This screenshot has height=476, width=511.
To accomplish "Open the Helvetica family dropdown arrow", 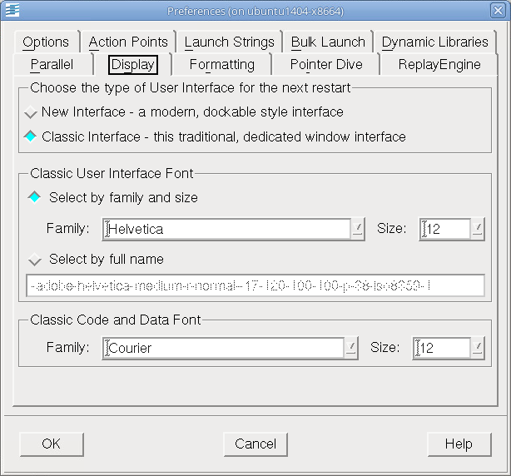I will [358, 229].
